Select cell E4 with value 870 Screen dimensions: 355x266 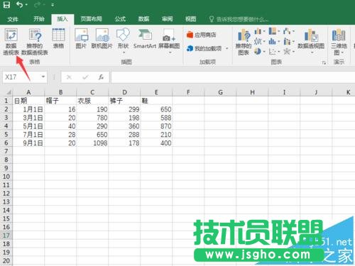tap(156, 126)
